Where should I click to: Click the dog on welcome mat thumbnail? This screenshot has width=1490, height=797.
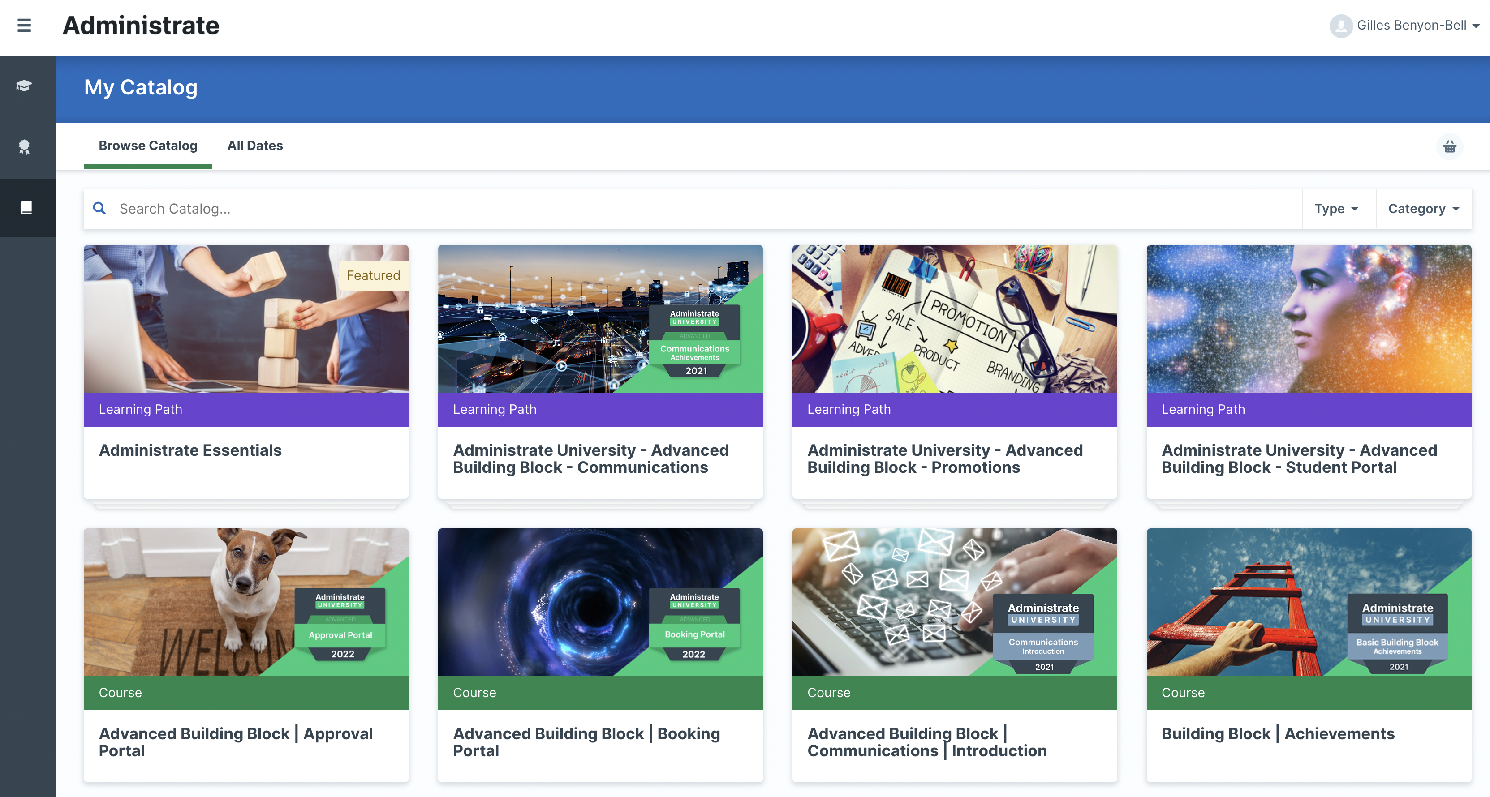pos(246,602)
